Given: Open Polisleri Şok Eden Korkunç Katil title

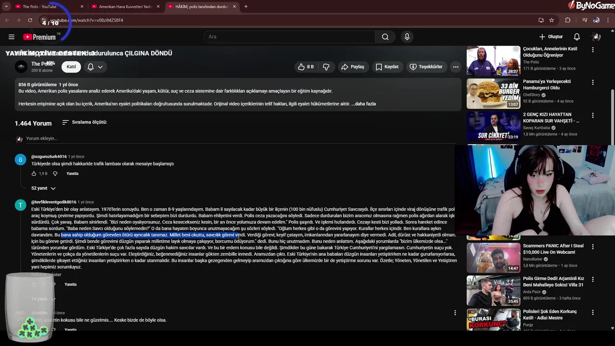Looking at the screenshot, I should tap(550, 315).
